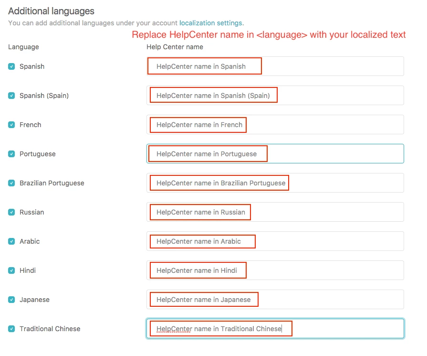Click the Hindi Help Center name field
Screen dimensions: 427x356
(x=275, y=270)
